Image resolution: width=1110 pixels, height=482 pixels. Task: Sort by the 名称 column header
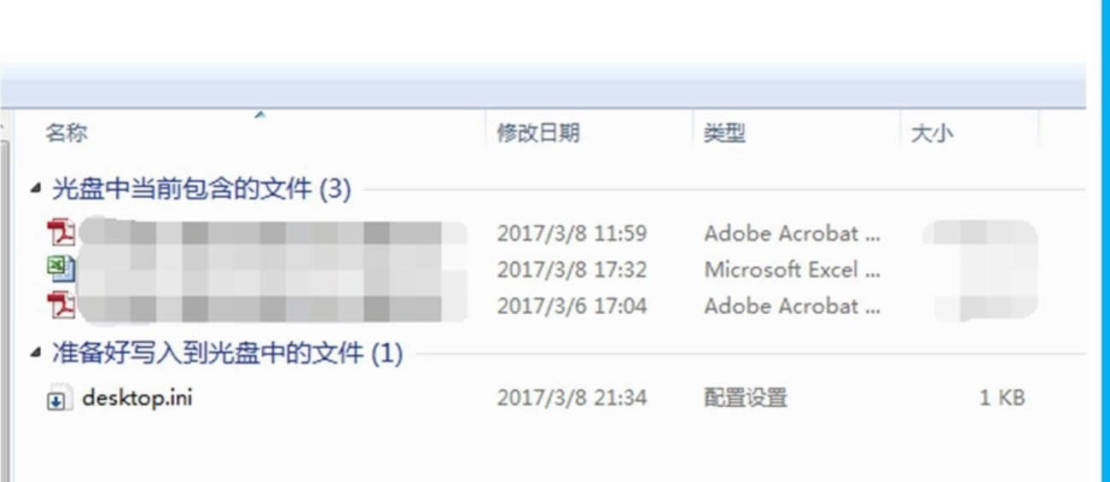67,133
